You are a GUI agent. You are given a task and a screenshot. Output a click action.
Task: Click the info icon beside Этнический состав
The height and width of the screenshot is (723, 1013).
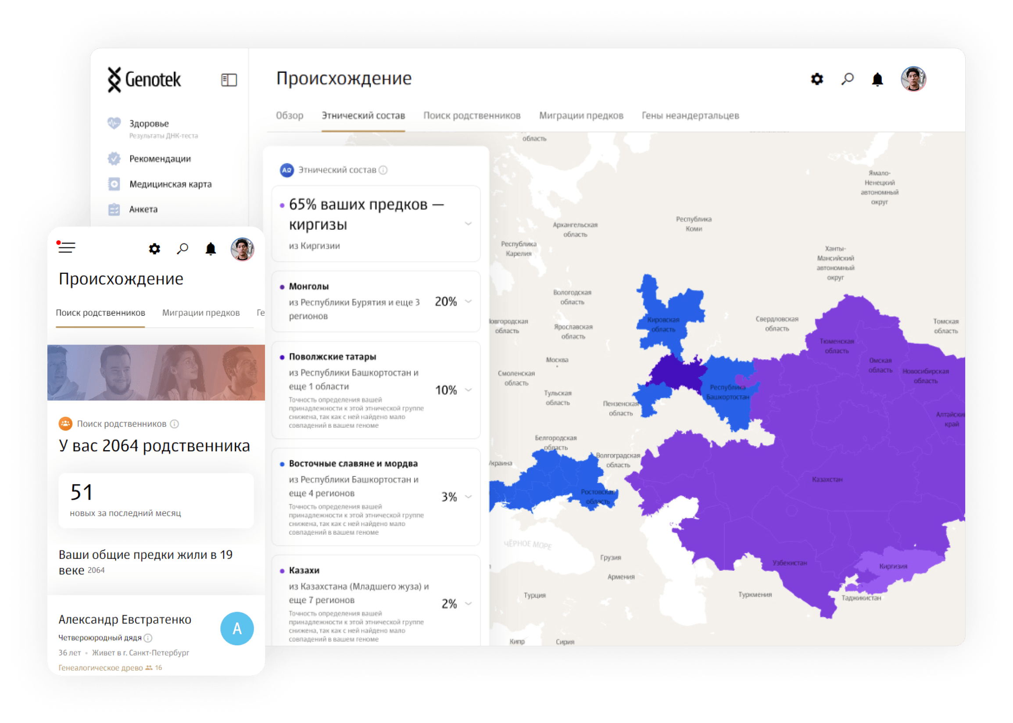click(x=383, y=170)
